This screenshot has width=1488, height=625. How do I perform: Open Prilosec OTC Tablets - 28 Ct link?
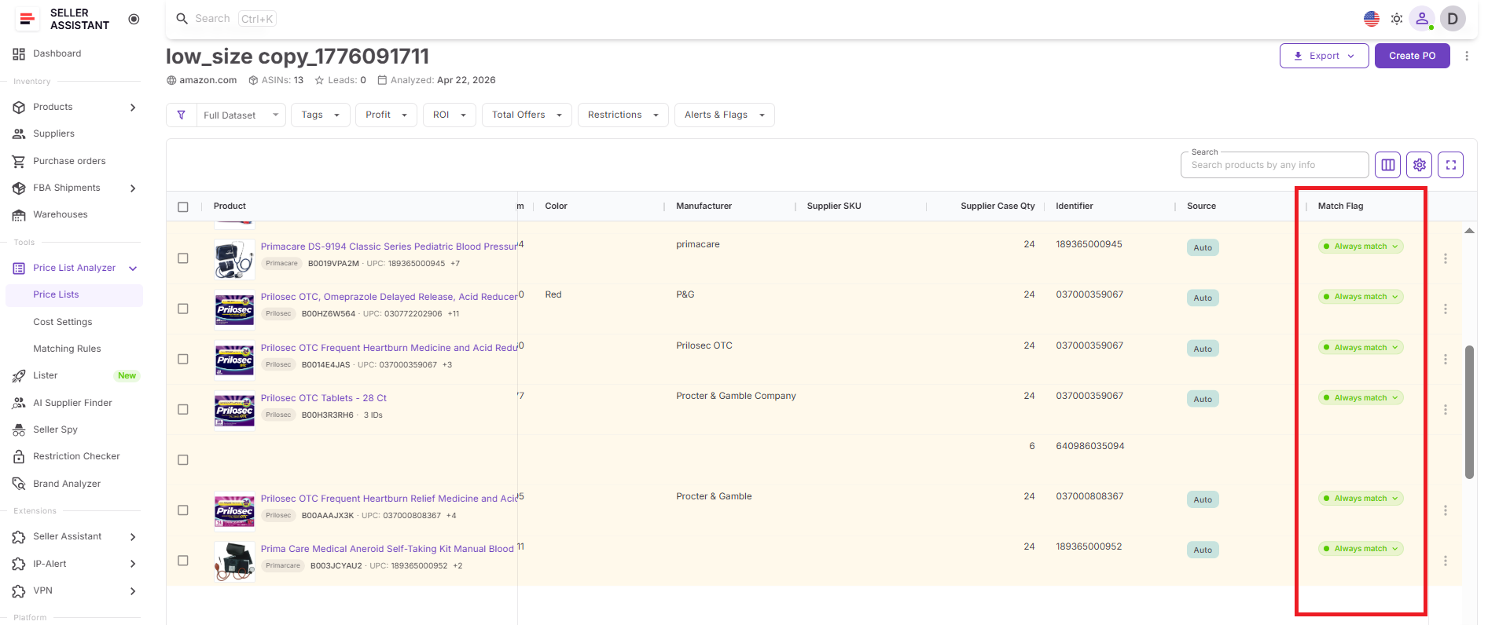(324, 398)
